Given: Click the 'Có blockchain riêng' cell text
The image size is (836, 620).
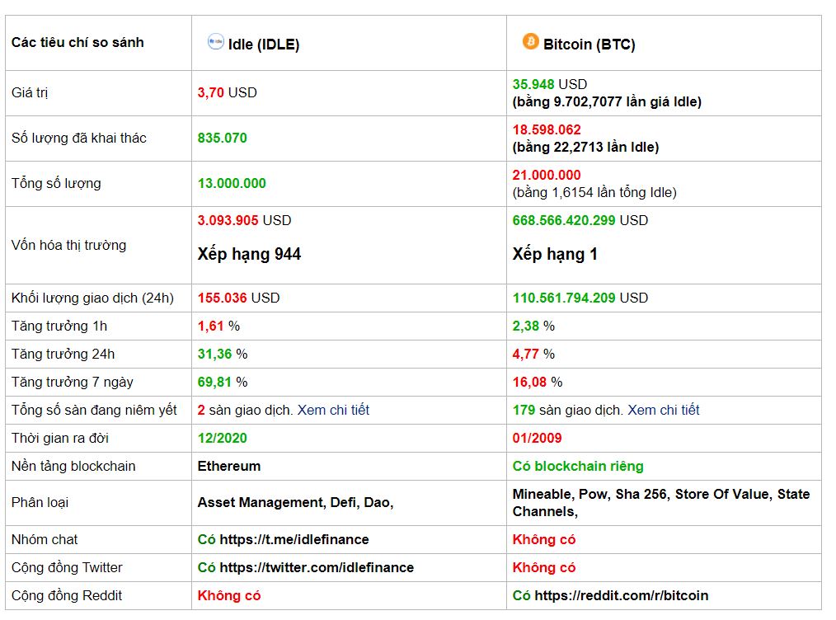Looking at the screenshot, I should [578, 466].
